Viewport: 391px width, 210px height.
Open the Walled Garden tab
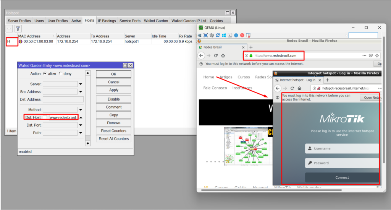pos(156,21)
